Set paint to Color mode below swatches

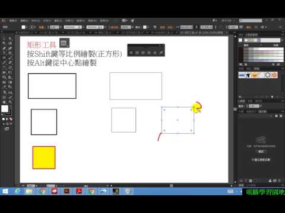point(4,119)
